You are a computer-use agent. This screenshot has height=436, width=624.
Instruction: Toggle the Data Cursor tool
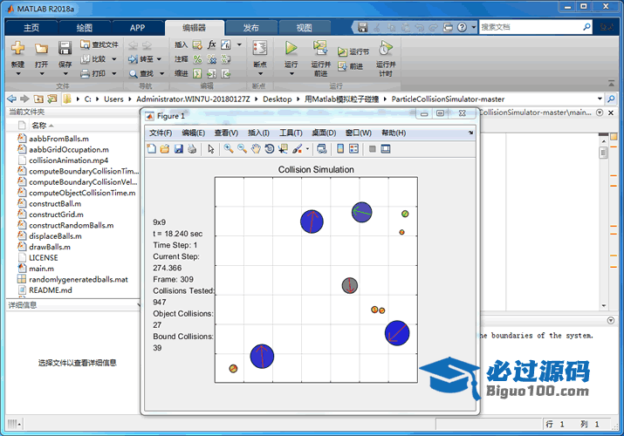point(283,149)
